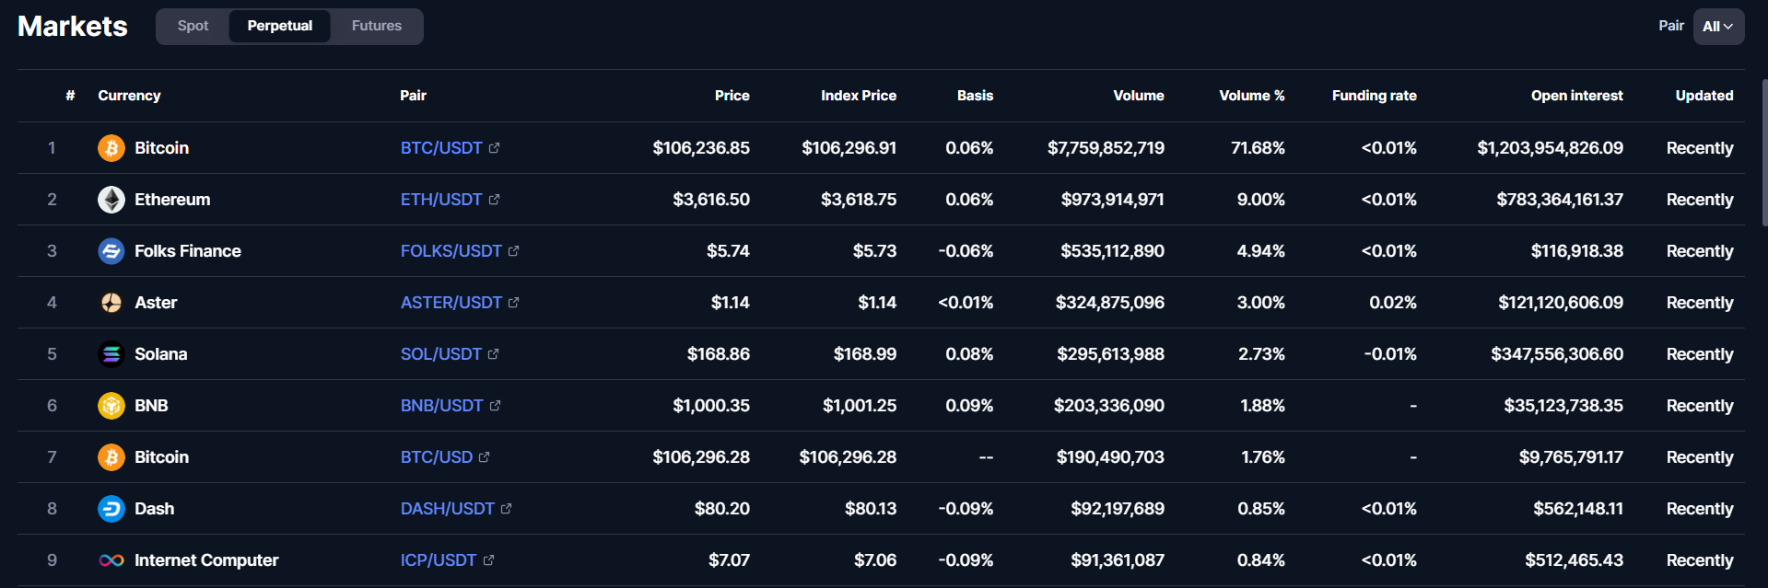Image resolution: width=1768 pixels, height=588 pixels.
Task: Open the Pair filter dropdown showing All
Action: (x=1718, y=27)
